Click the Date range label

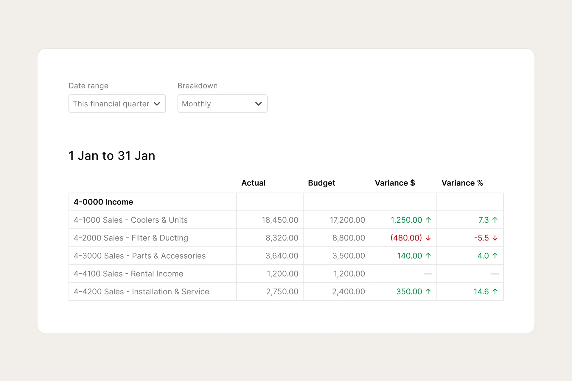point(88,86)
